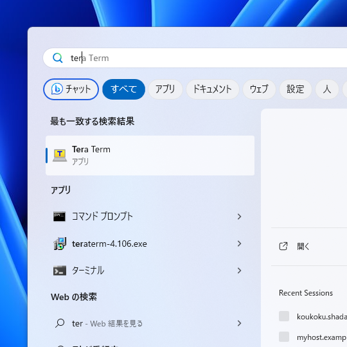Click the Terminal app icon
This screenshot has width=347, height=347.
pos(60,271)
